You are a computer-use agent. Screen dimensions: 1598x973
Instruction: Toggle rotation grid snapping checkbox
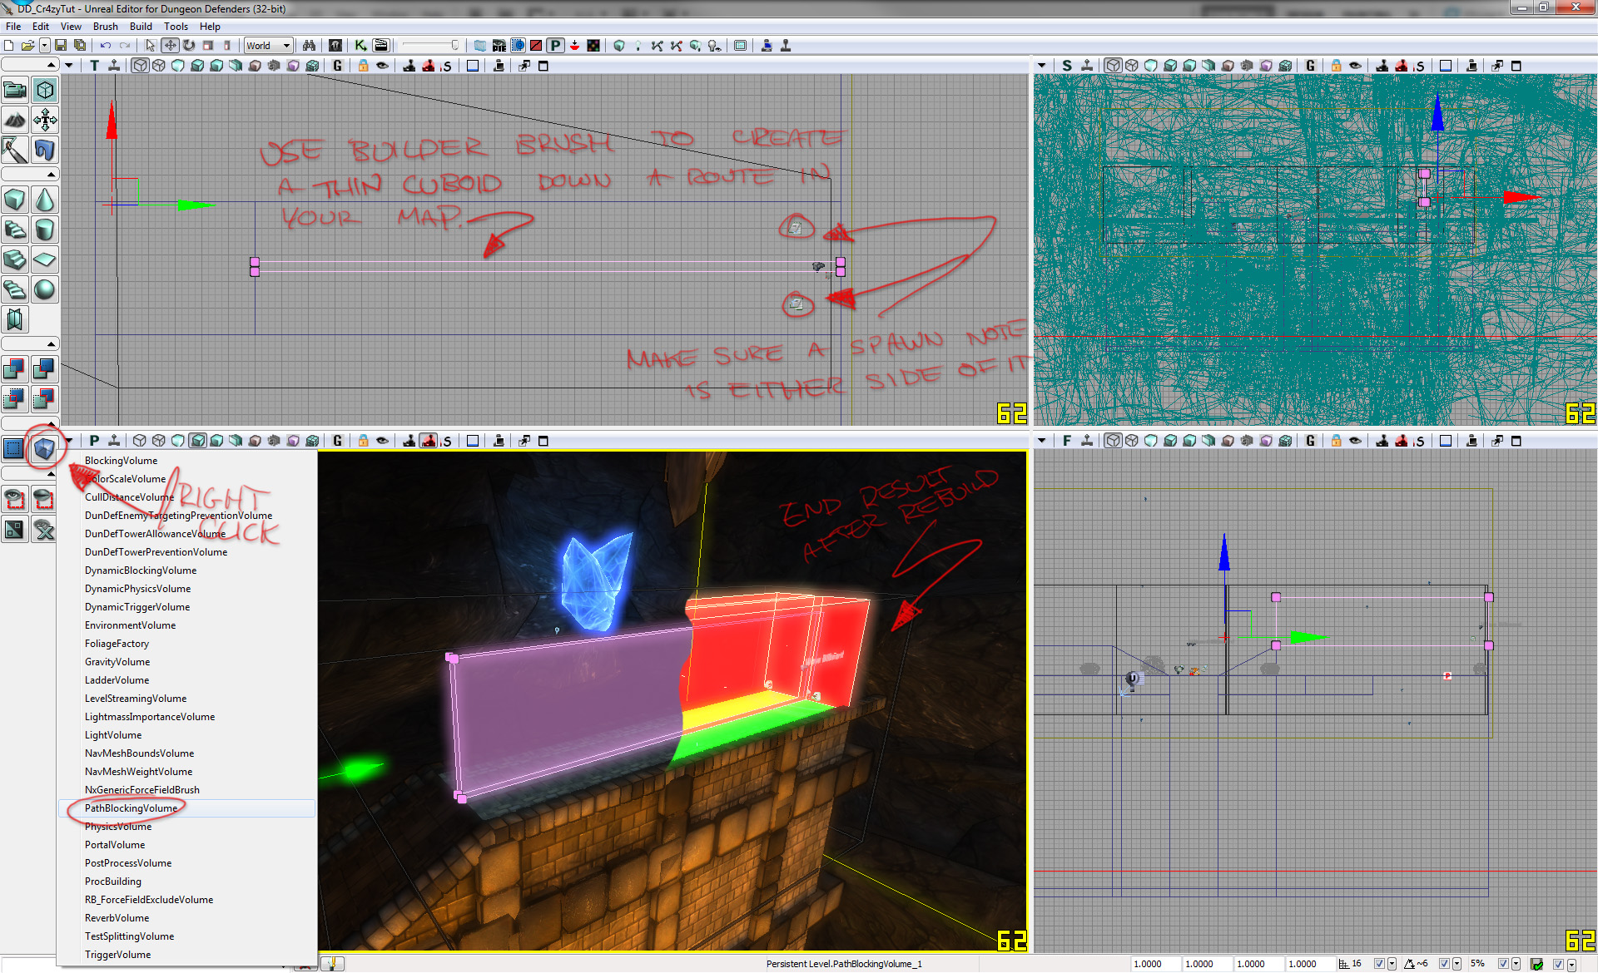[x=1444, y=964]
